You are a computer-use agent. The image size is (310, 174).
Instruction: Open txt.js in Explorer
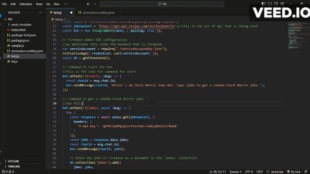pos(15,61)
